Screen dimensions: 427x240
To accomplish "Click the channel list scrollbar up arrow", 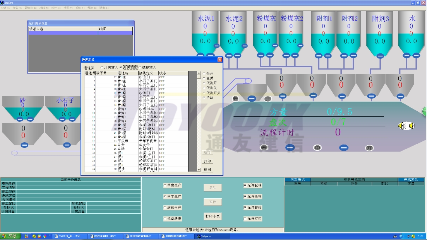I will click(199, 73).
